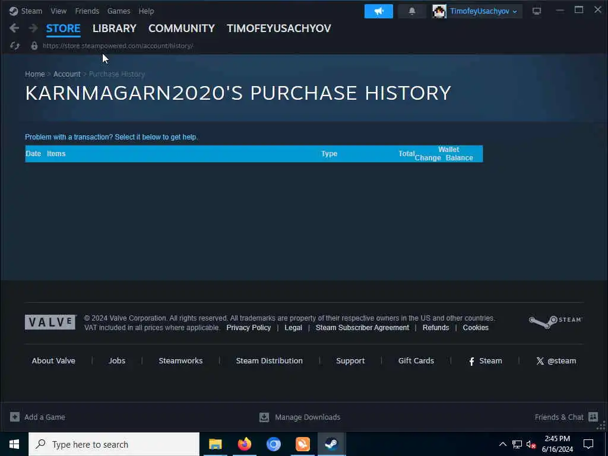Click the Type column header
This screenshot has width=608, height=456.
click(x=329, y=154)
